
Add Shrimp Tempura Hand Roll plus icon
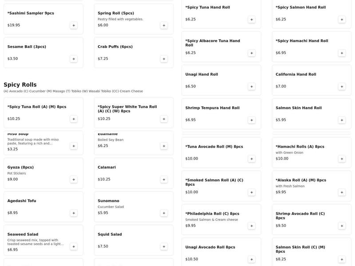[252, 120]
